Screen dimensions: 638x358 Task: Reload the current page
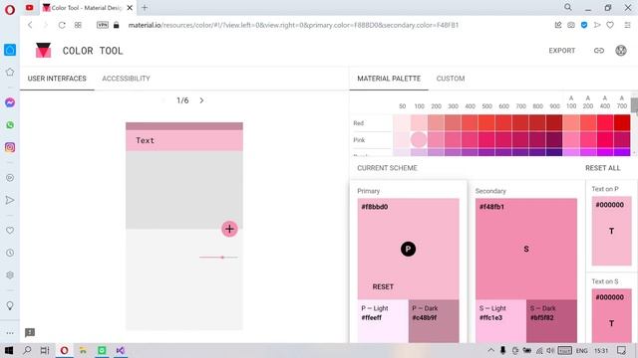pyautogui.click(x=62, y=25)
